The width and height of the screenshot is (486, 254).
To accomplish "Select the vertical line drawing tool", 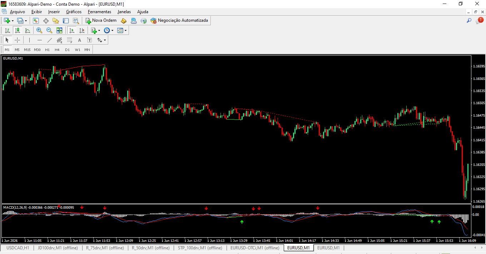I will [29, 40].
